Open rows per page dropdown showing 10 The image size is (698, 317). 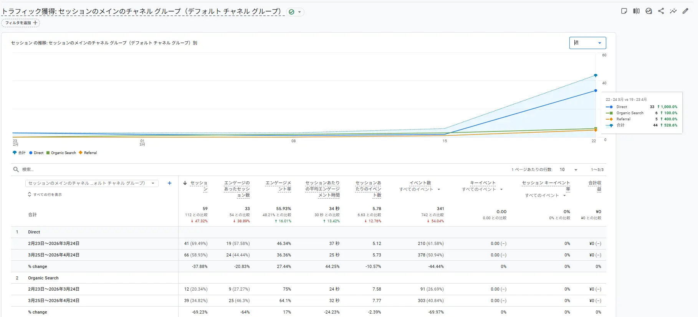pos(569,169)
